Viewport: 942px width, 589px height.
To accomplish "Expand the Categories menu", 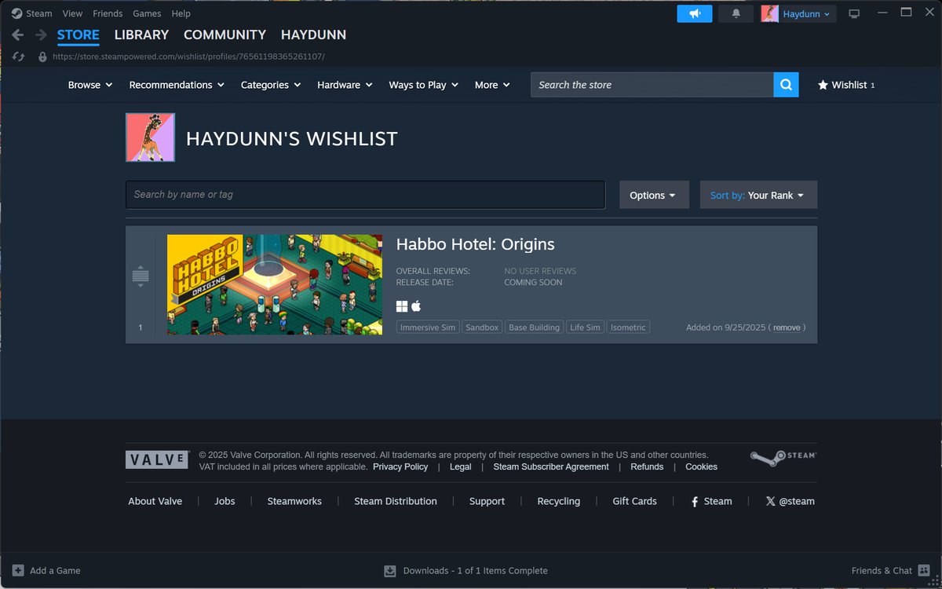I will (x=271, y=85).
